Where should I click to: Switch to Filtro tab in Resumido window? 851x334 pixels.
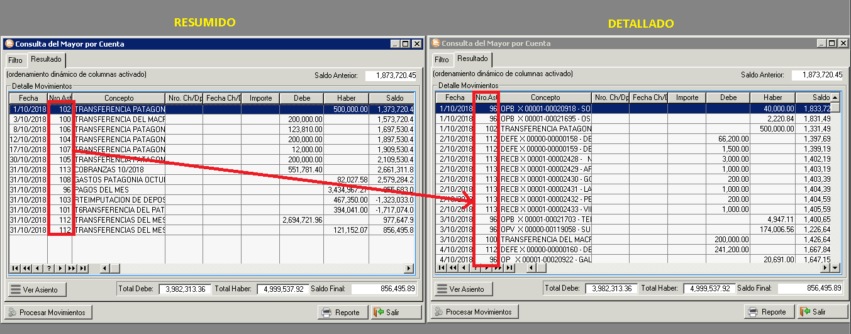pyautogui.click(x=15, y=60)
